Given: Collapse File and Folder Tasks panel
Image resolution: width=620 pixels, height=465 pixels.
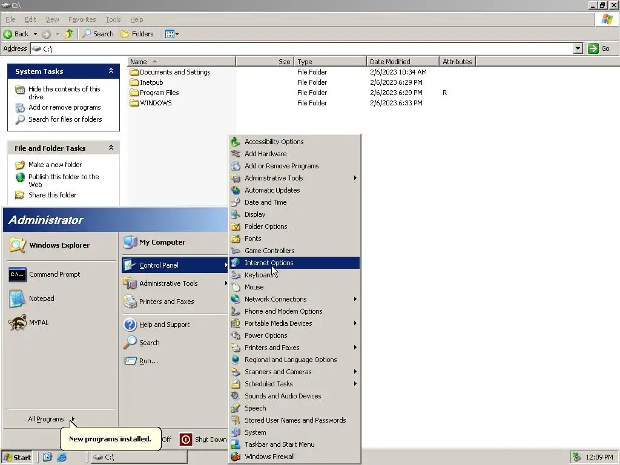Looking at the screenshot, I should 111,148.
